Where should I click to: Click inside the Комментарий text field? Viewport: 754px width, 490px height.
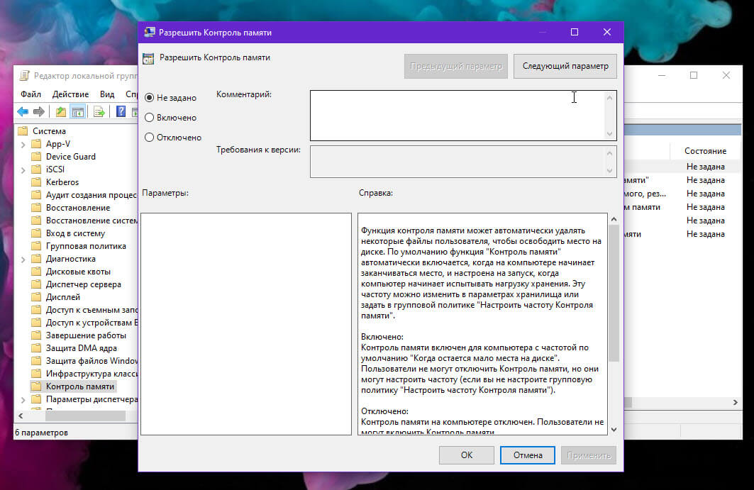click(458, 116)
